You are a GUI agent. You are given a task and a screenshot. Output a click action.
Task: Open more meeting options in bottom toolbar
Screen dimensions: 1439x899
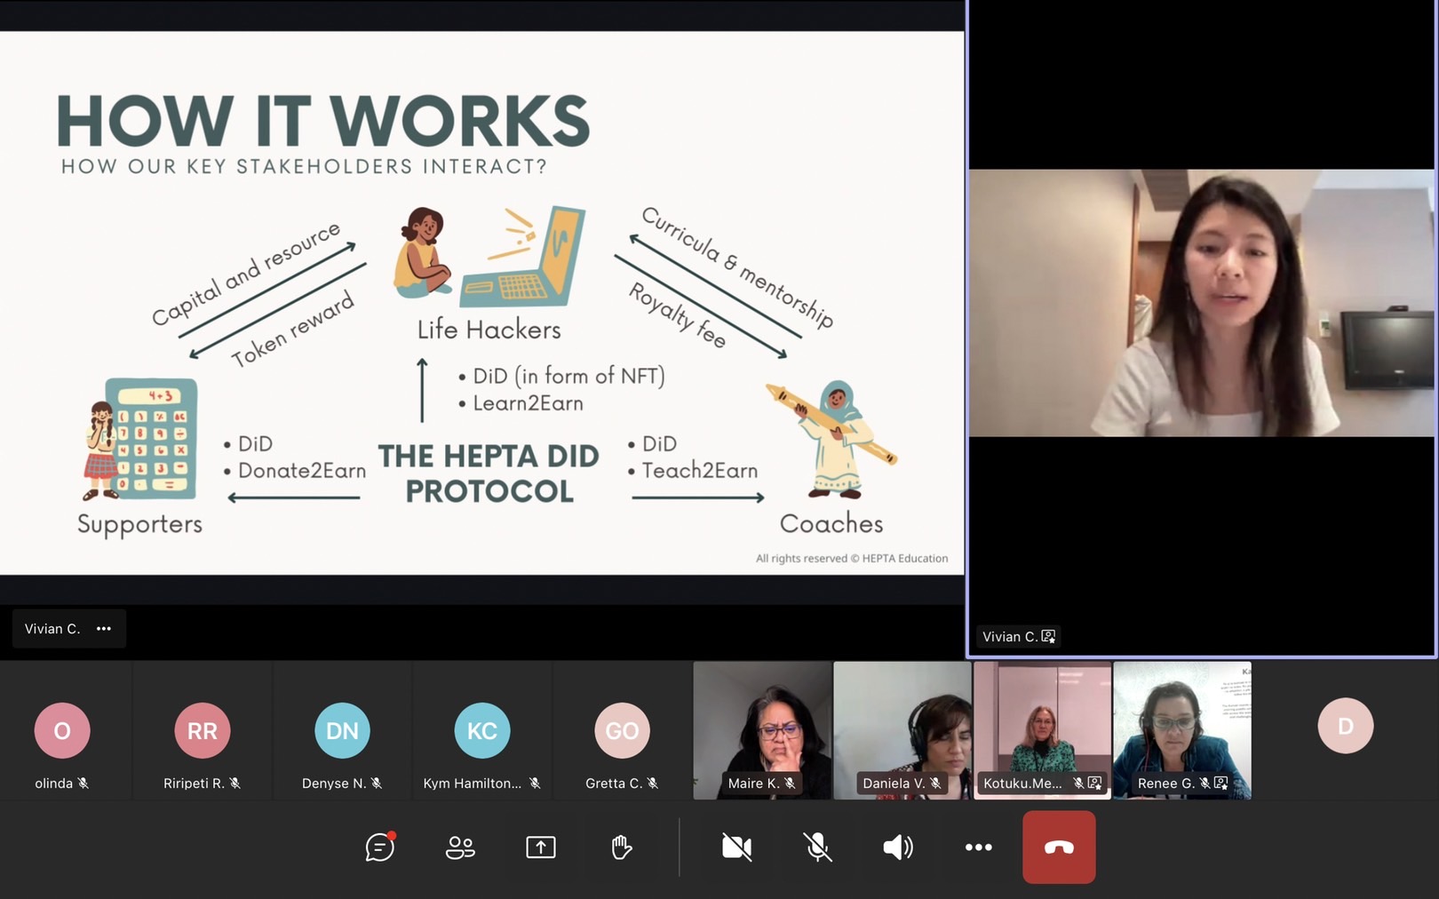click(978, 847)
